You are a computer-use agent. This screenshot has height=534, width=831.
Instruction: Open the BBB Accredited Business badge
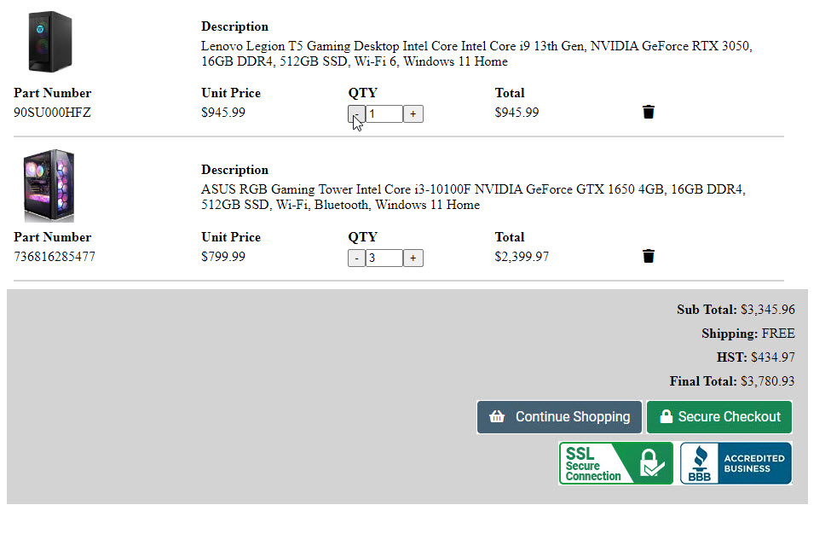736,463
